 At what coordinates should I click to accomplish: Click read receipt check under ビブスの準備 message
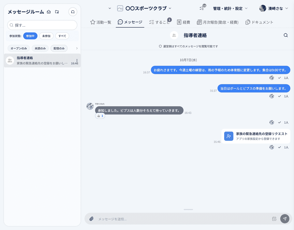279,96
